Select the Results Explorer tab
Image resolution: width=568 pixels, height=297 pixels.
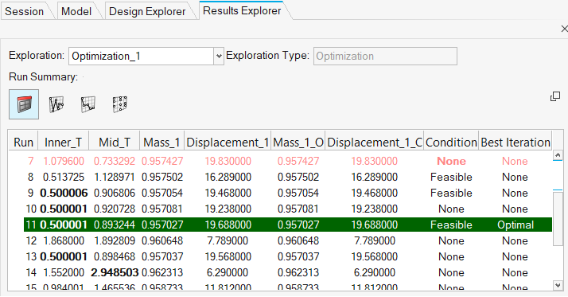point(242,10)
